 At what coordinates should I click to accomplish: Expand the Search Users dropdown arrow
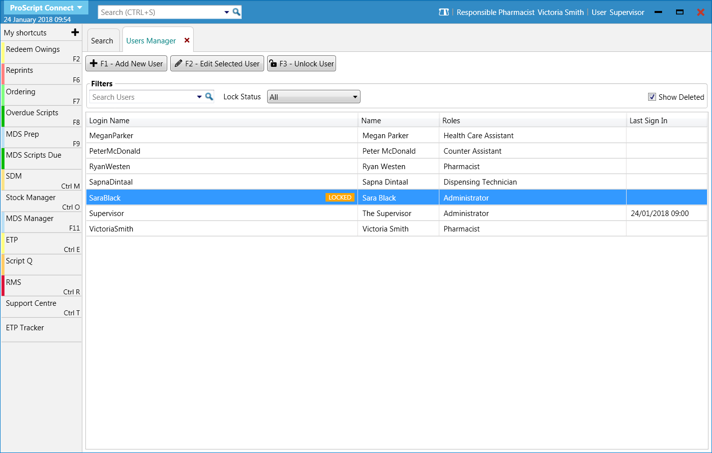click(199, 97)
